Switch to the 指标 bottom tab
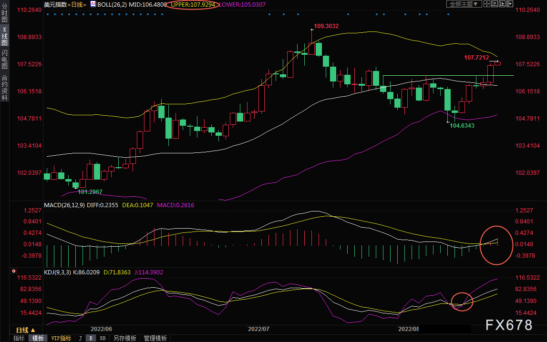The width and height of the screenshot is (547, 342). click(x=19, y=338)
